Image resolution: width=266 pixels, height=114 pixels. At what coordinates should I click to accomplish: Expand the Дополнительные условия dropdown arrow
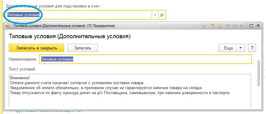click(155, 15)
